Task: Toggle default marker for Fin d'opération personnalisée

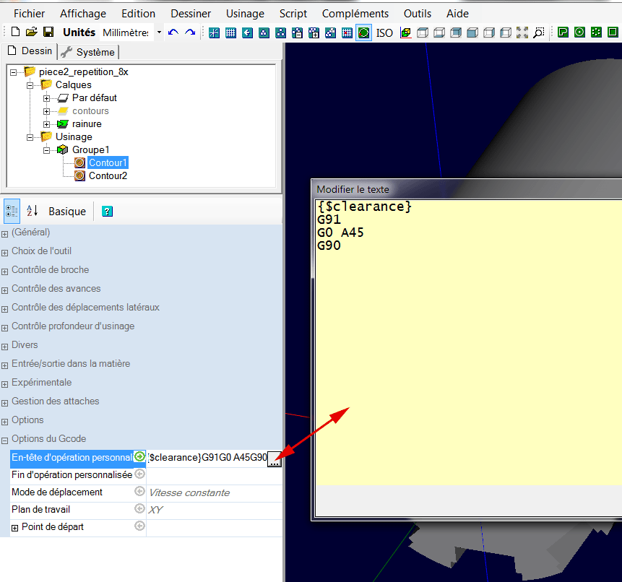Action: coord(139,474)
